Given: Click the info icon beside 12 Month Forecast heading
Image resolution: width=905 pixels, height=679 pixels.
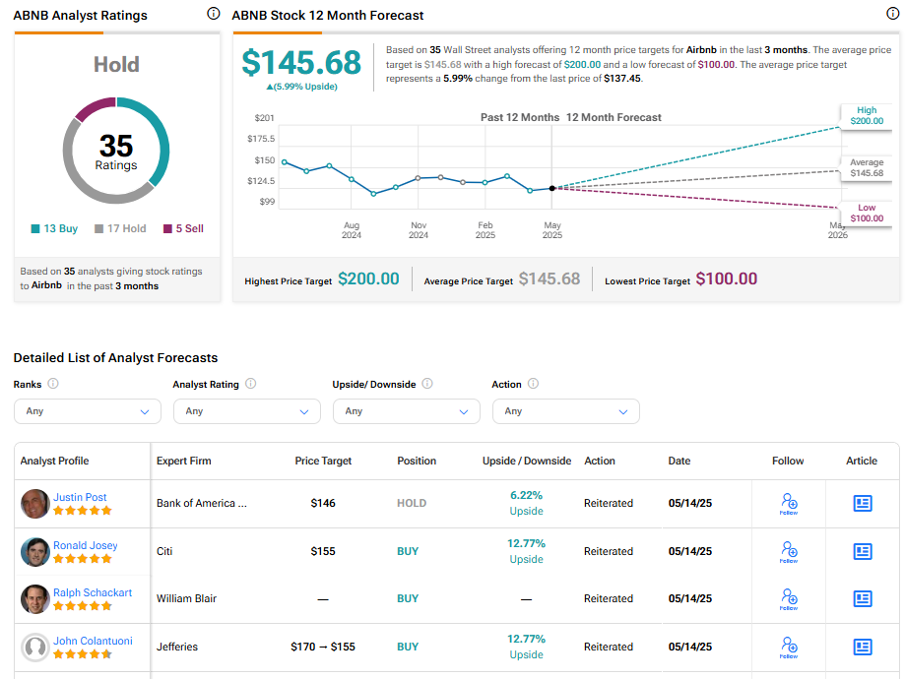Looking at the screenshot, I should [893, 14].
